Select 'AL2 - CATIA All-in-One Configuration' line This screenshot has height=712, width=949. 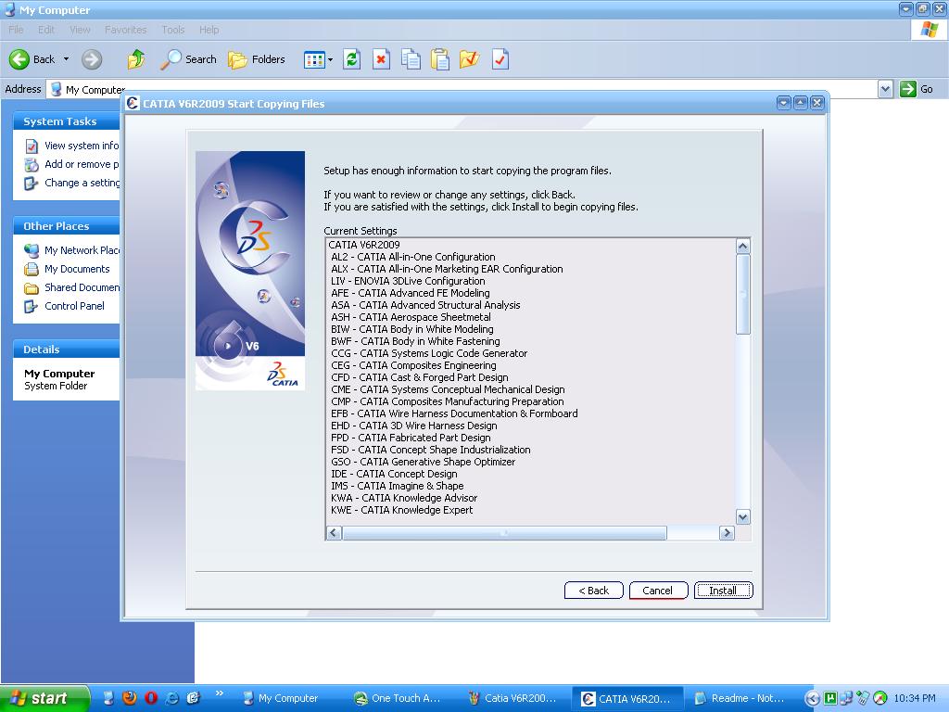coord(412,257)
